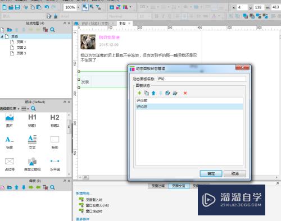This screenshot has width=281, height=221.
Task: Activate the intersected selection mode tool
Action: pos(85,7)
